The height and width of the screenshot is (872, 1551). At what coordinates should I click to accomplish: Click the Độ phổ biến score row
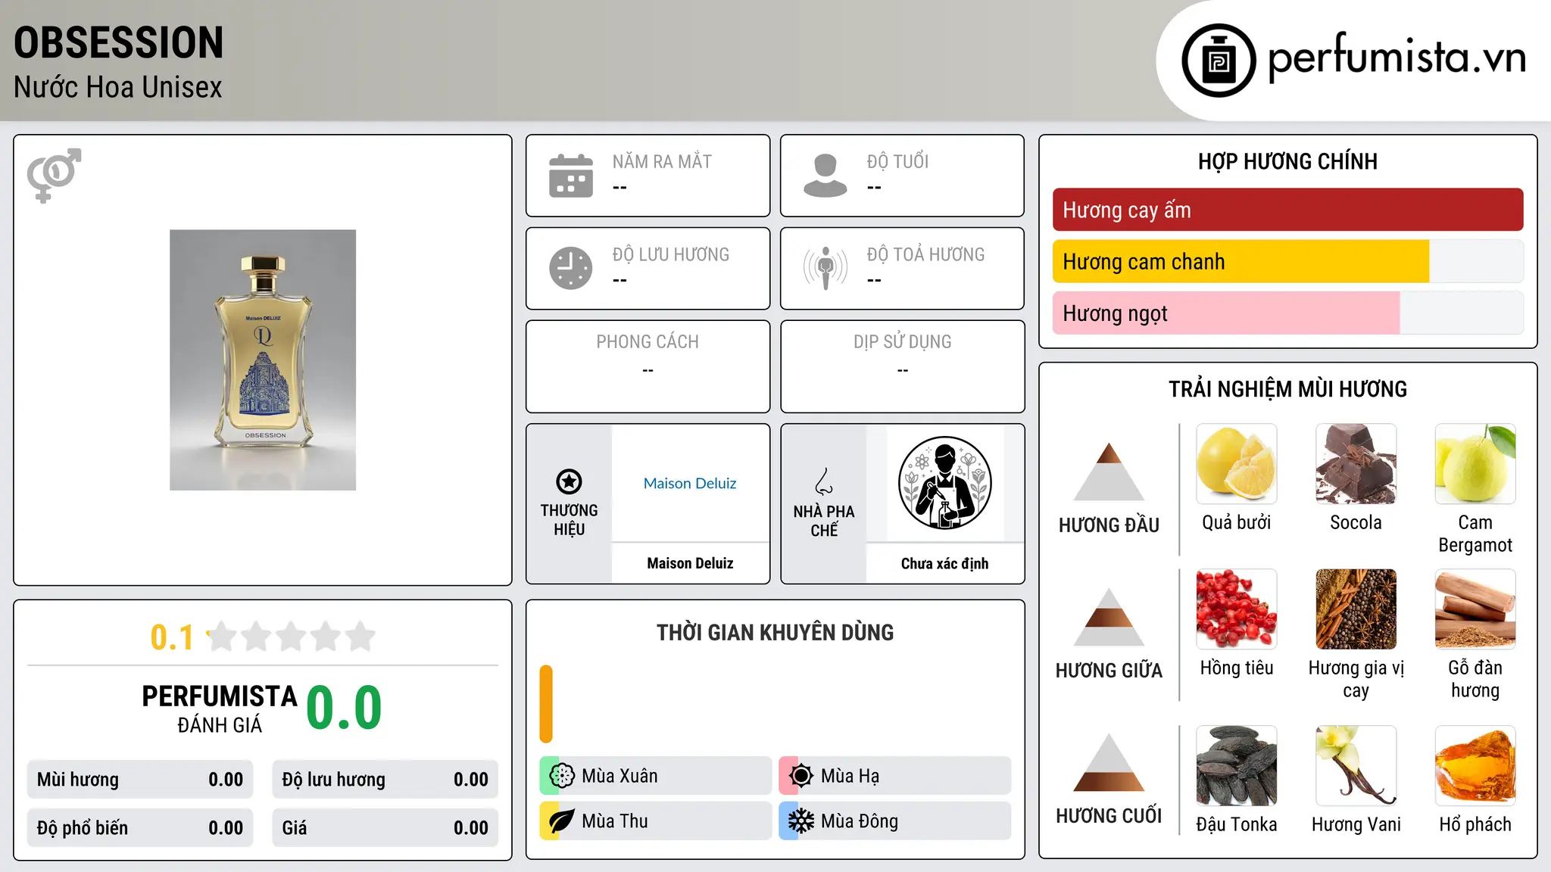[140, 828]
